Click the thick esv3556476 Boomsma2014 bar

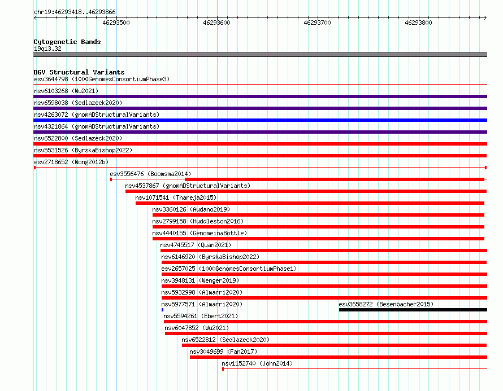(x=335, y=179)
